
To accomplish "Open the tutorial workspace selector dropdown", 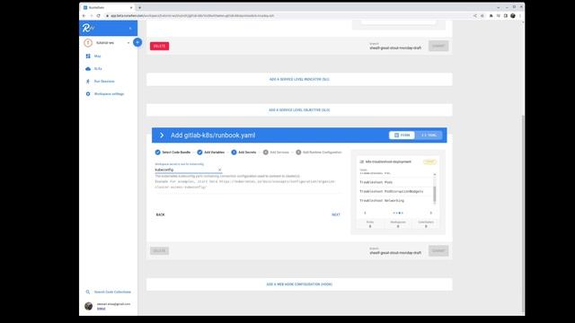I will pyautogui.click(x=108, y=43).
